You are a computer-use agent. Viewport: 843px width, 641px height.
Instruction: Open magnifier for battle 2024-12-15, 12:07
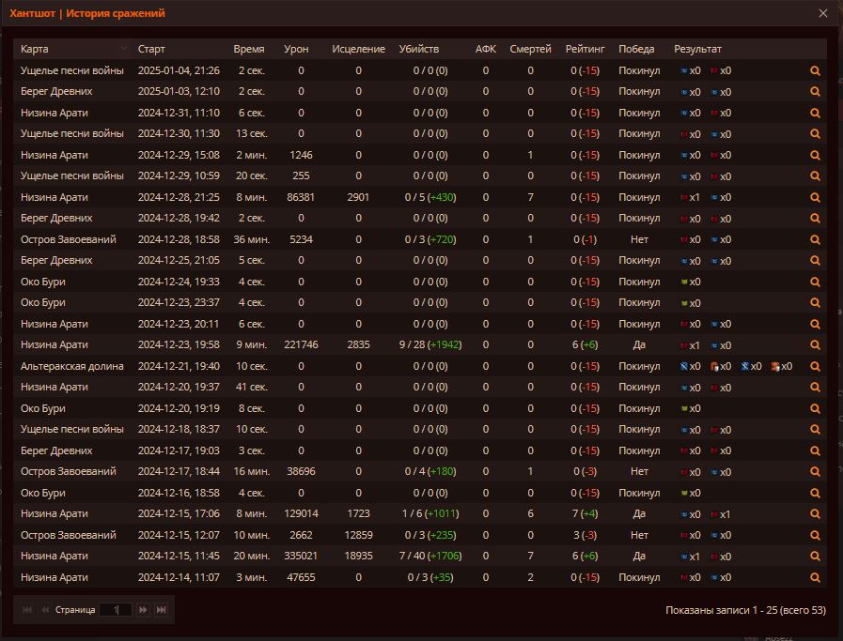[x=815, y=535]
